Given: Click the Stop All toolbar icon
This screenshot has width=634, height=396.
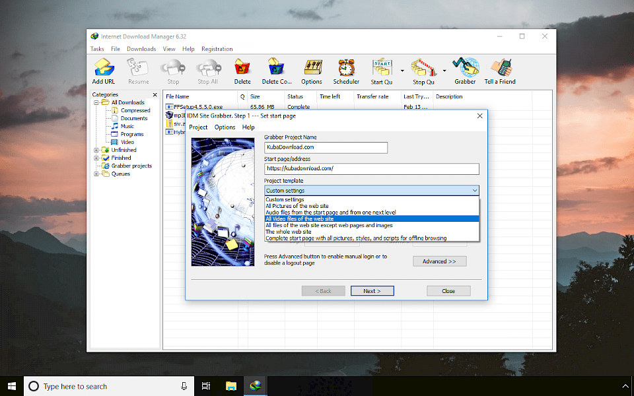Looking at the screenshot, I should 208,71.
